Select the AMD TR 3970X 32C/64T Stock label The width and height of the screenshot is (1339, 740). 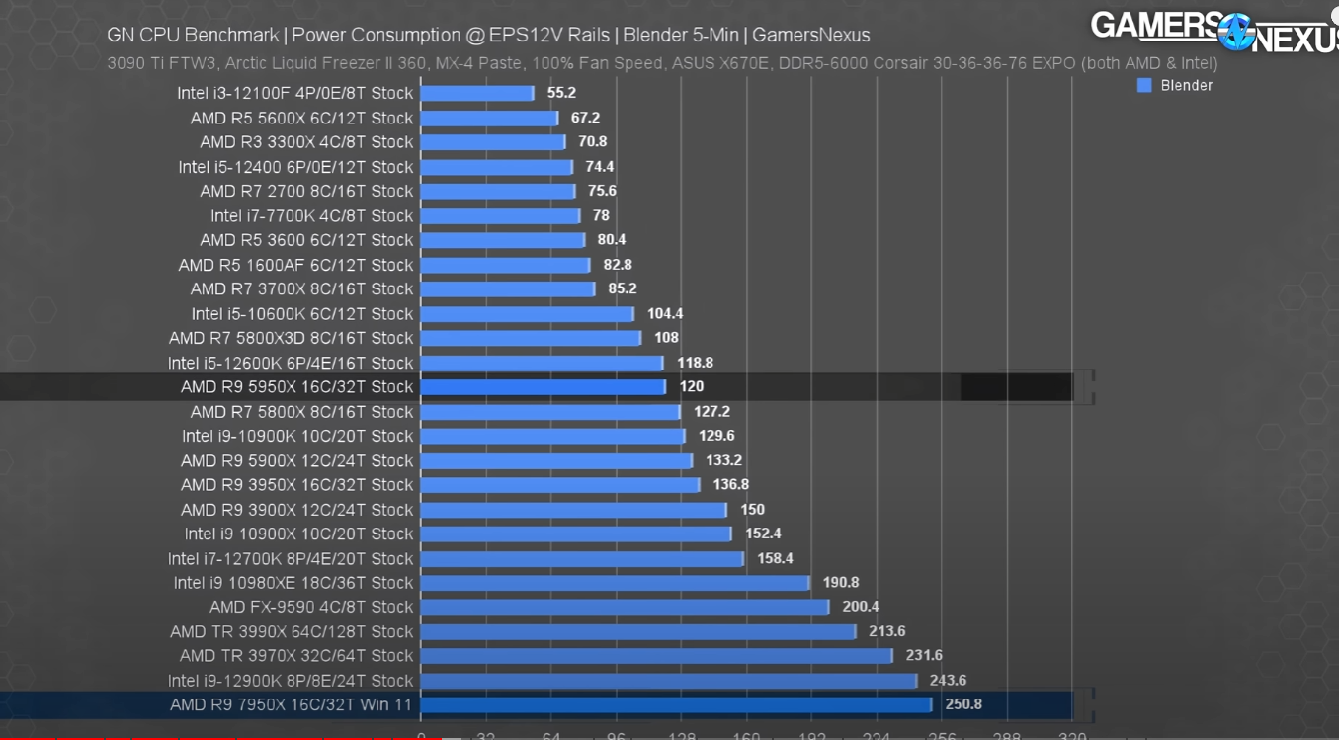(x=295, y=655)
